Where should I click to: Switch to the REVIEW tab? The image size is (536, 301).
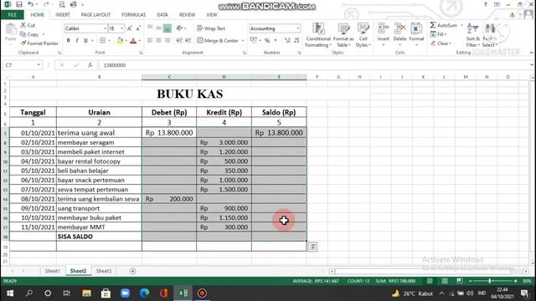coord(187,15)
